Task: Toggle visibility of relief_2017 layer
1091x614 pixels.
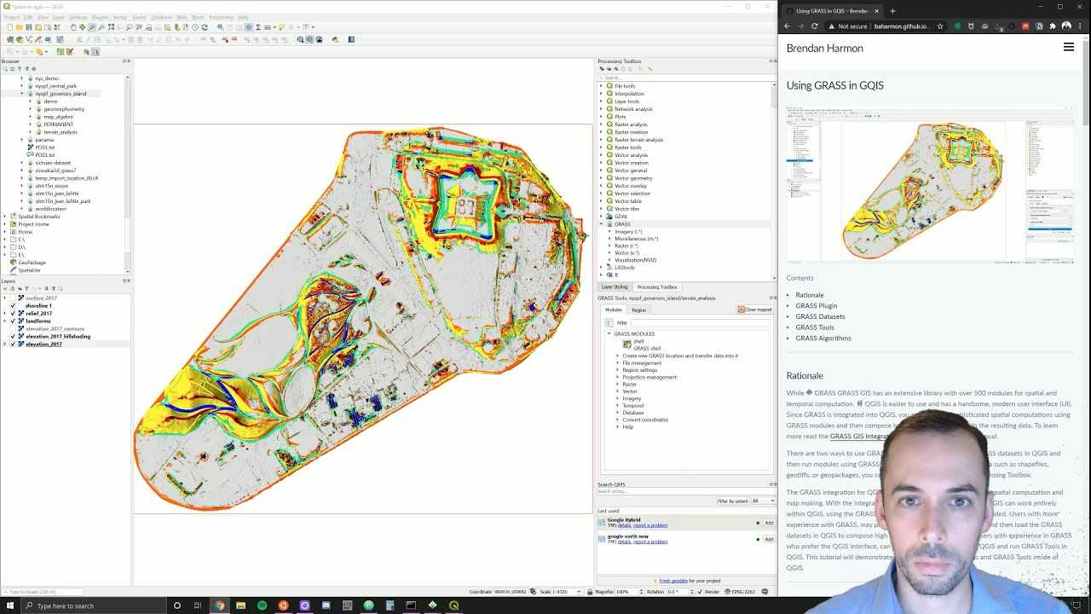Action: [13, 314]
